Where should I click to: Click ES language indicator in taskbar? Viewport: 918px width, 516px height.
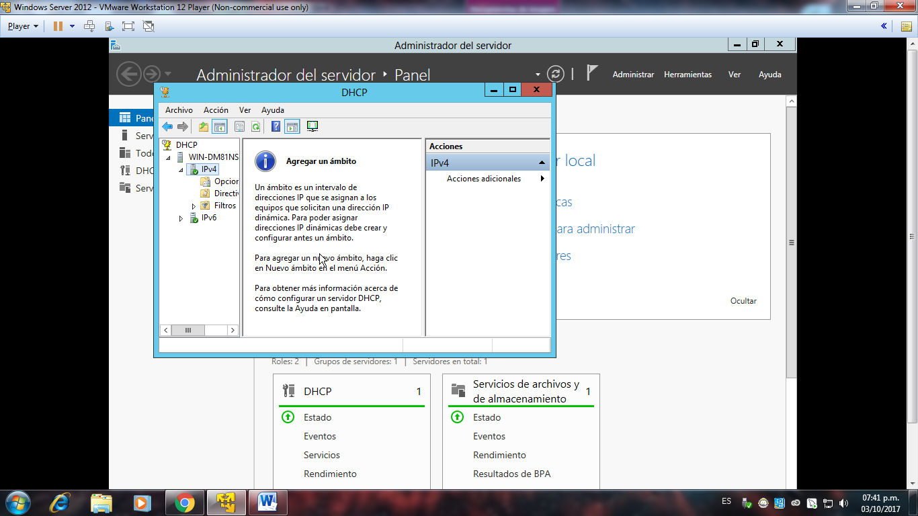726,501
